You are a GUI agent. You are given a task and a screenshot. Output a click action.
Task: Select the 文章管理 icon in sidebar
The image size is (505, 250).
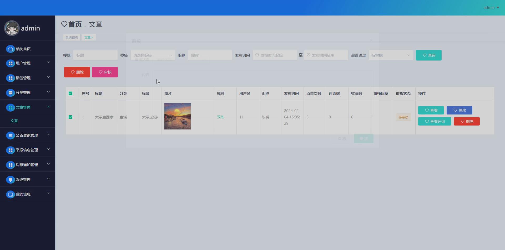click(x=10, y=107)
